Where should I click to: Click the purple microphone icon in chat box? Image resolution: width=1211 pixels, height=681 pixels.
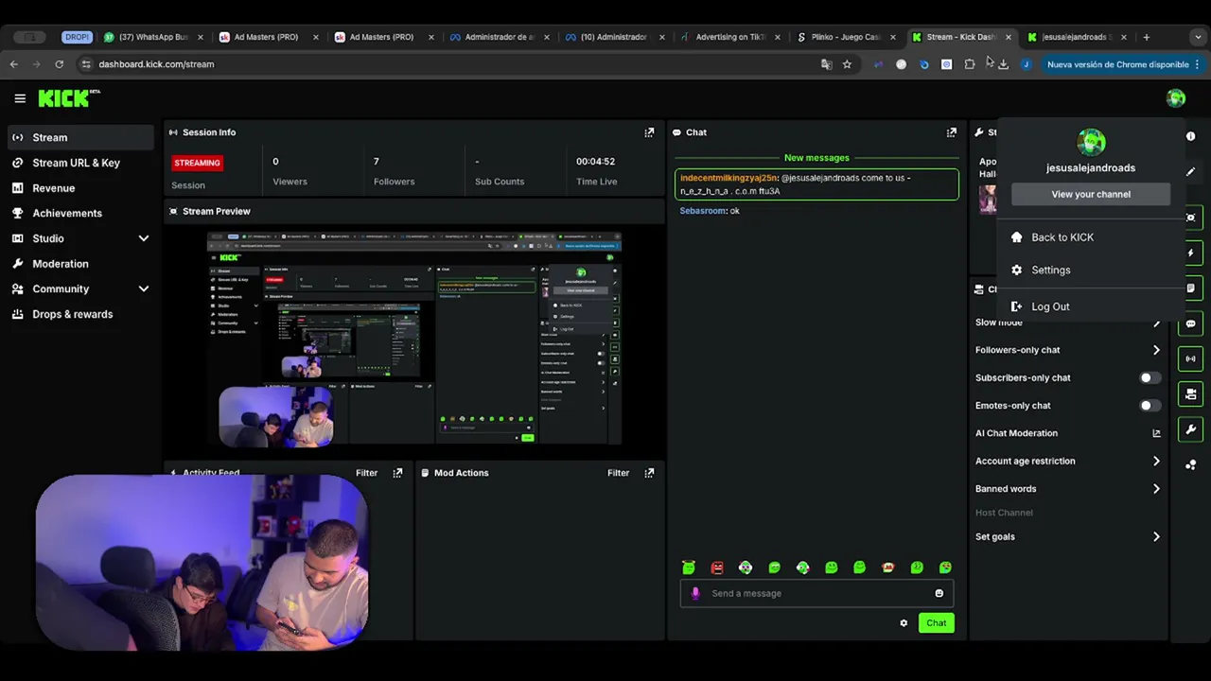(x=695, y=593)
